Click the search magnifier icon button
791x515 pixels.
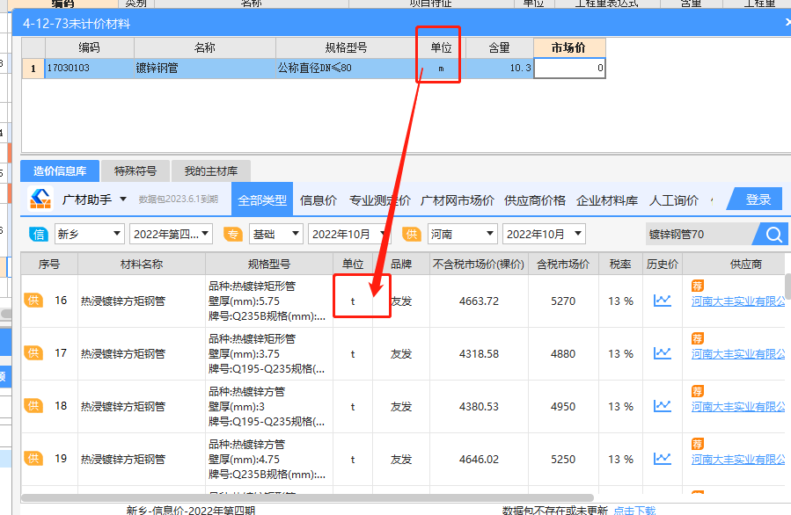[x=773, y=235]
